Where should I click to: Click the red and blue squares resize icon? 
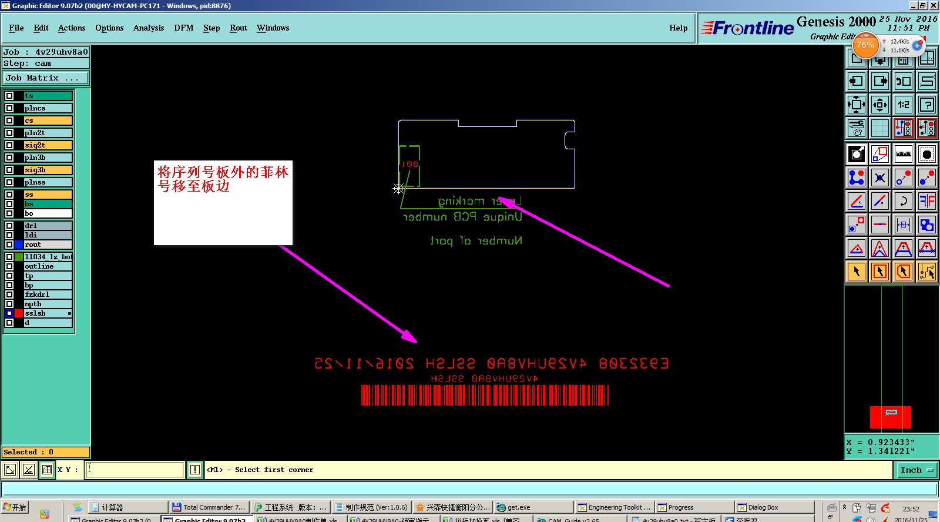[880, 154]
